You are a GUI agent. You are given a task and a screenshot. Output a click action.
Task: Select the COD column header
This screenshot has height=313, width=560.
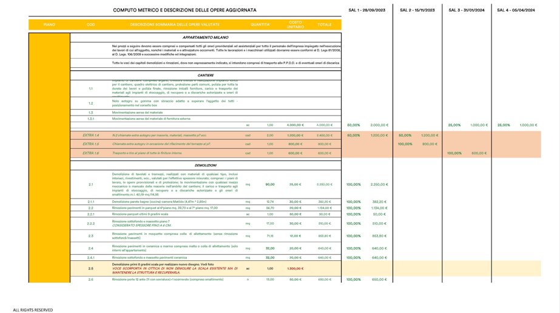click(x=90, y=25)
